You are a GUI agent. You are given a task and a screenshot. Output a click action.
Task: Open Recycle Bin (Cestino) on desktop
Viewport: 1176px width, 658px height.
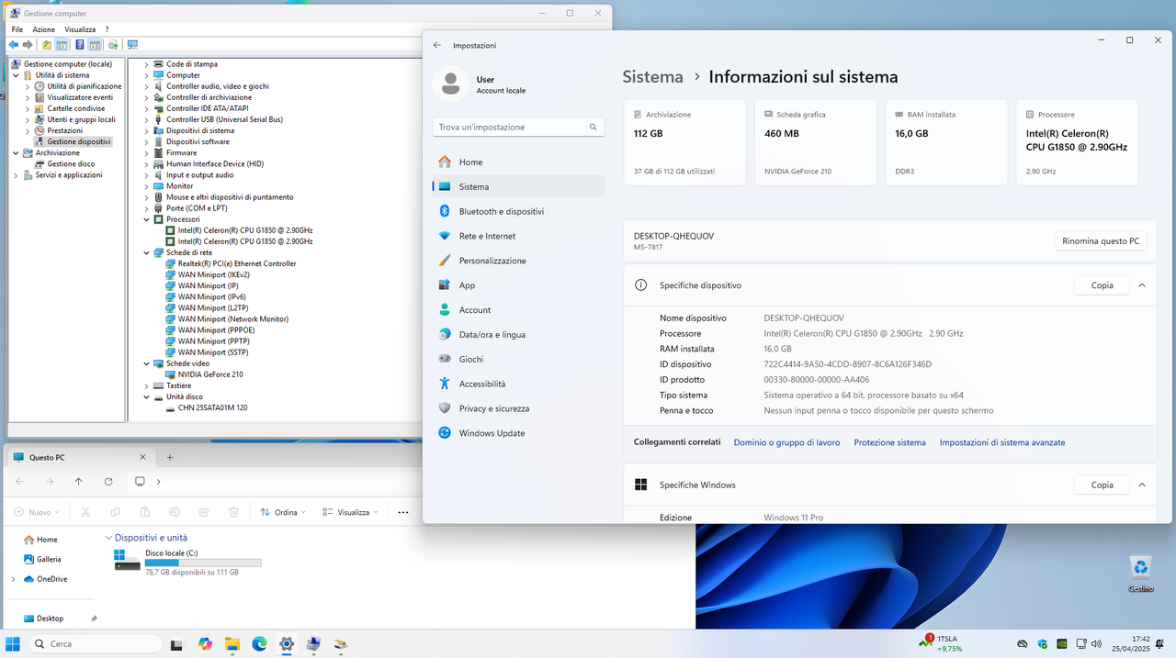(1140, 574)
